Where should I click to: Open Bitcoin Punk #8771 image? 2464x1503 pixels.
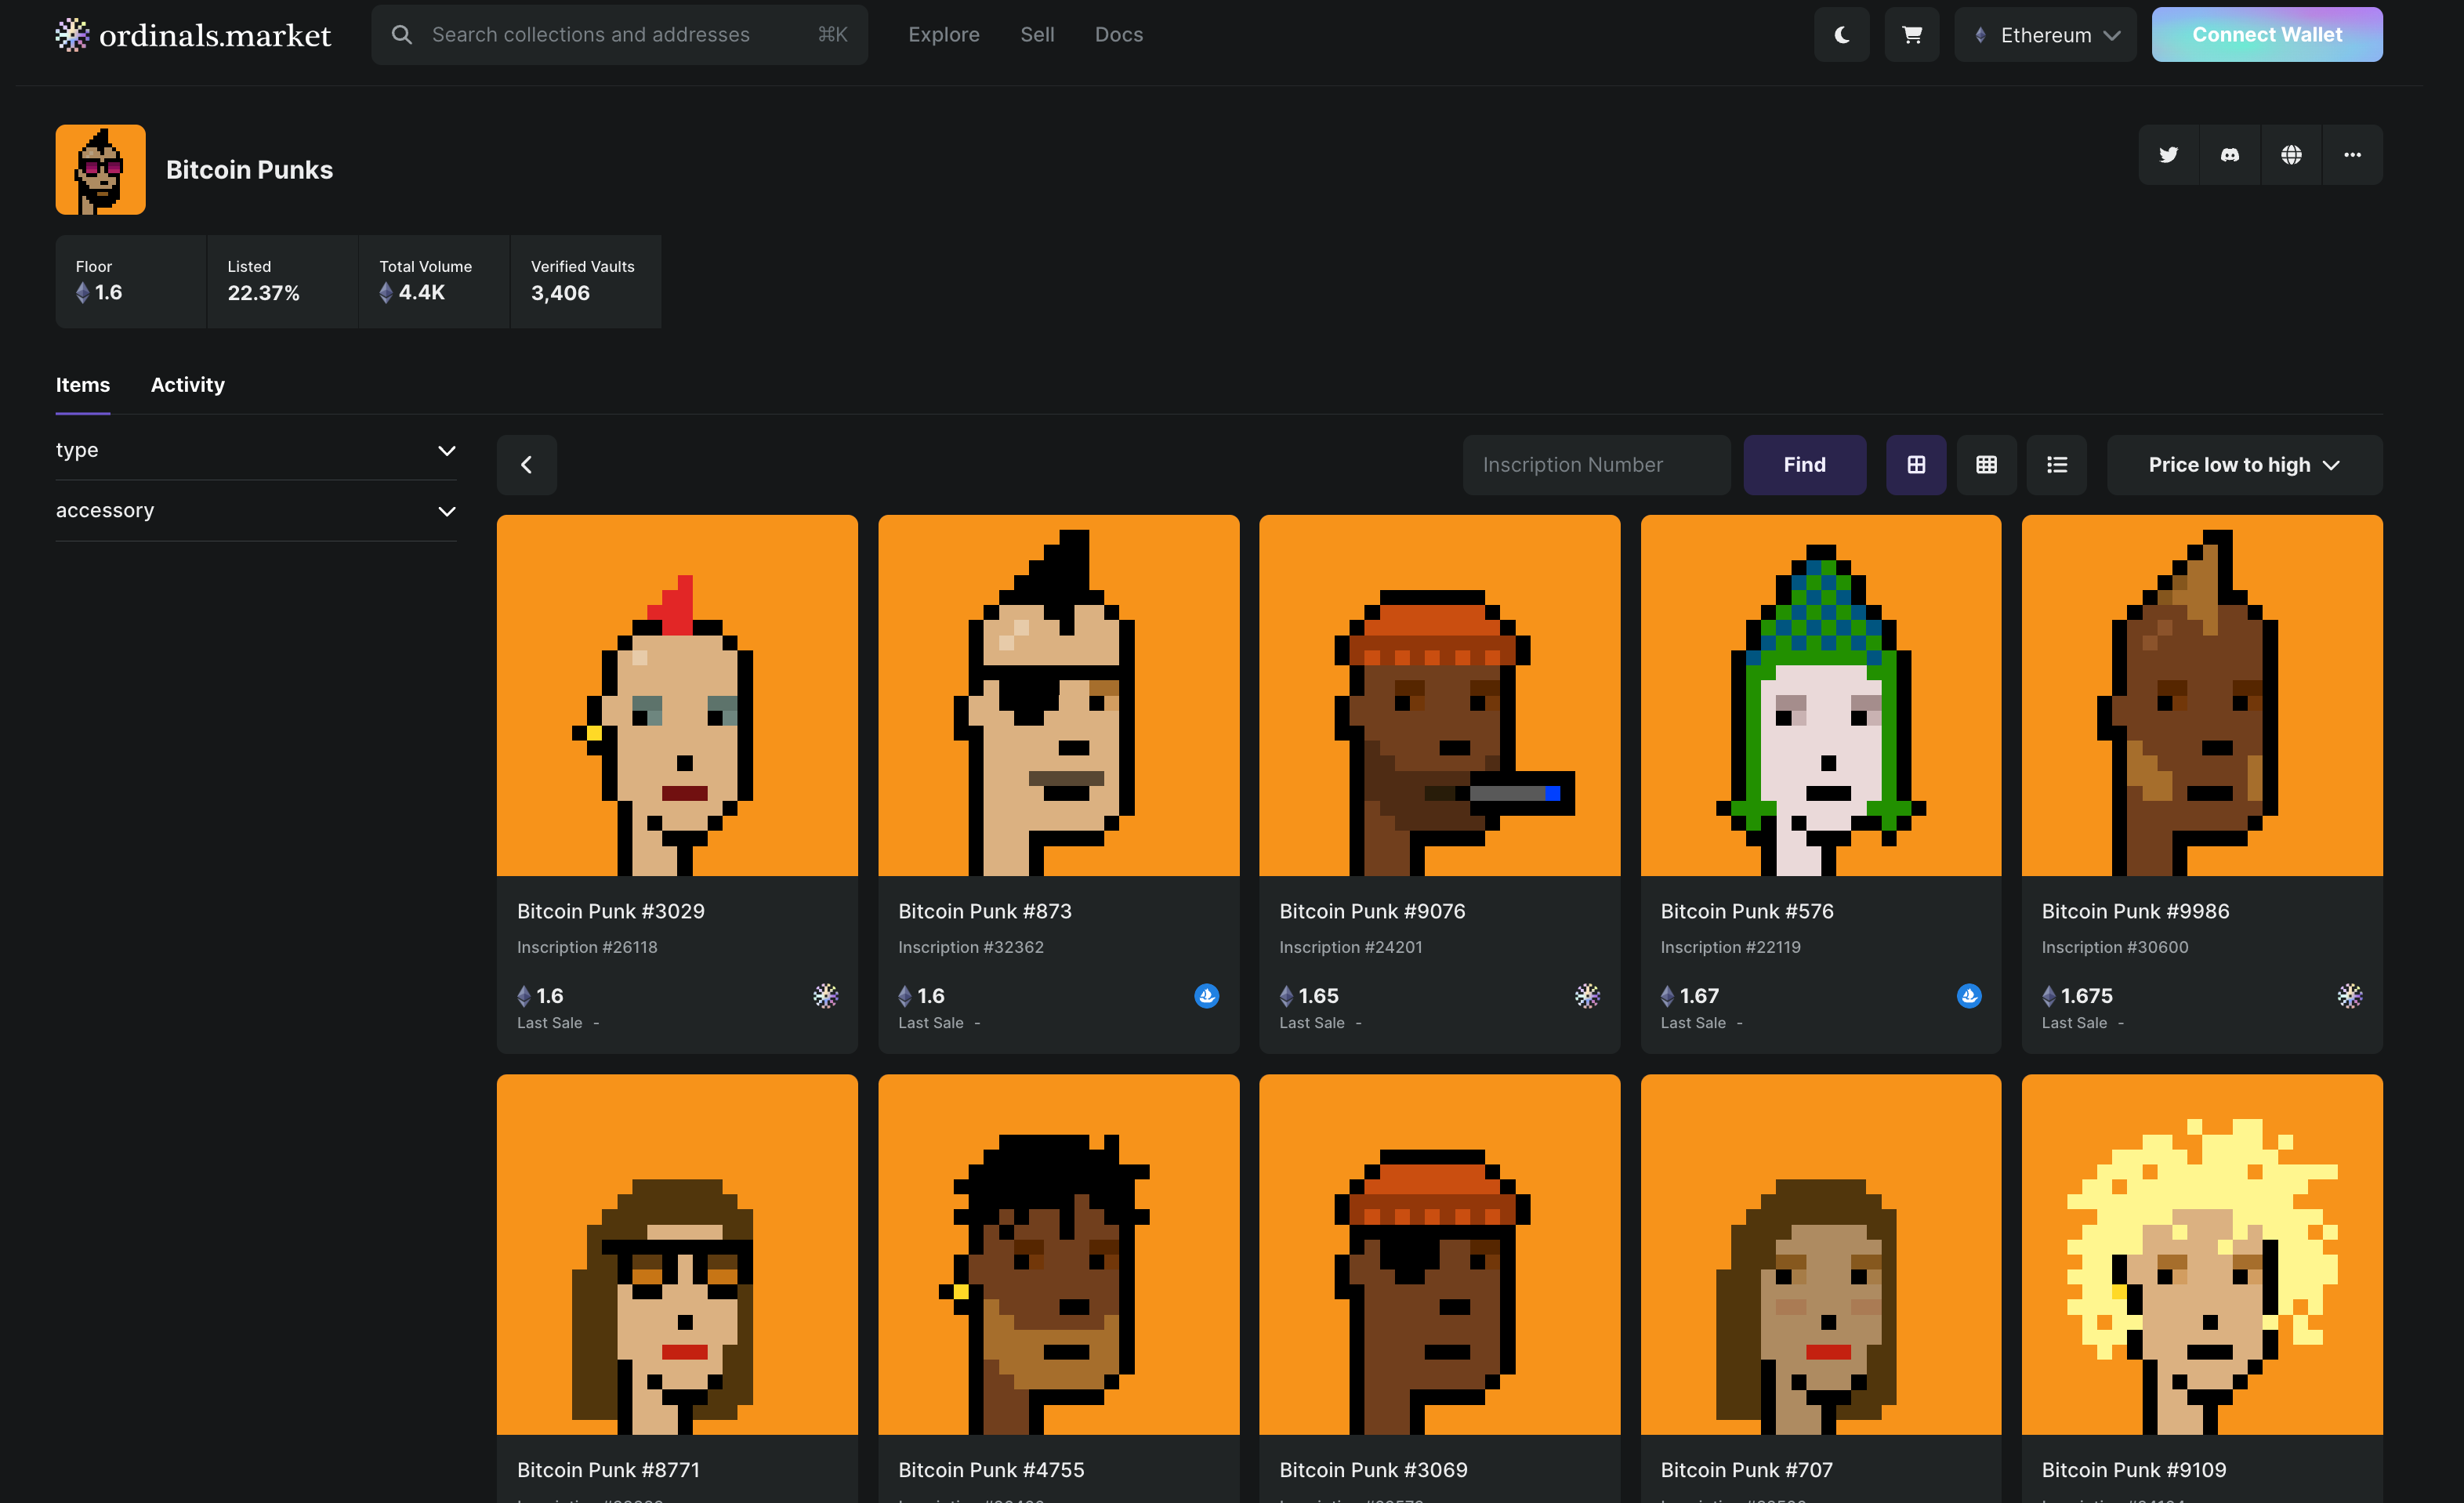tap(677, 1254)
